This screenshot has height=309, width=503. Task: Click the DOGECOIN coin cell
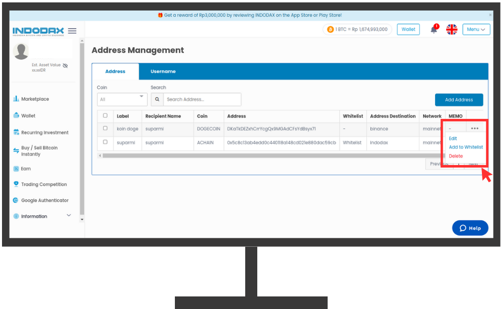[209, 129]
